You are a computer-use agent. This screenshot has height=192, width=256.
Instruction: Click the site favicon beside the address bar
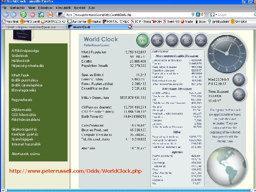coord(60,15)
